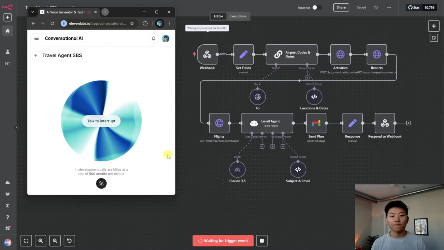Open the Claude 3.5 model node
This screenshot has width=444, height=250.
(x=238, y=170)
